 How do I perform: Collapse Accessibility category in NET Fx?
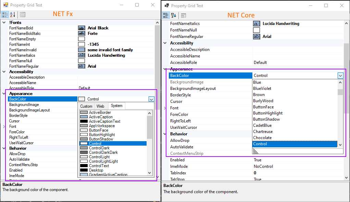tap(4, 72)
